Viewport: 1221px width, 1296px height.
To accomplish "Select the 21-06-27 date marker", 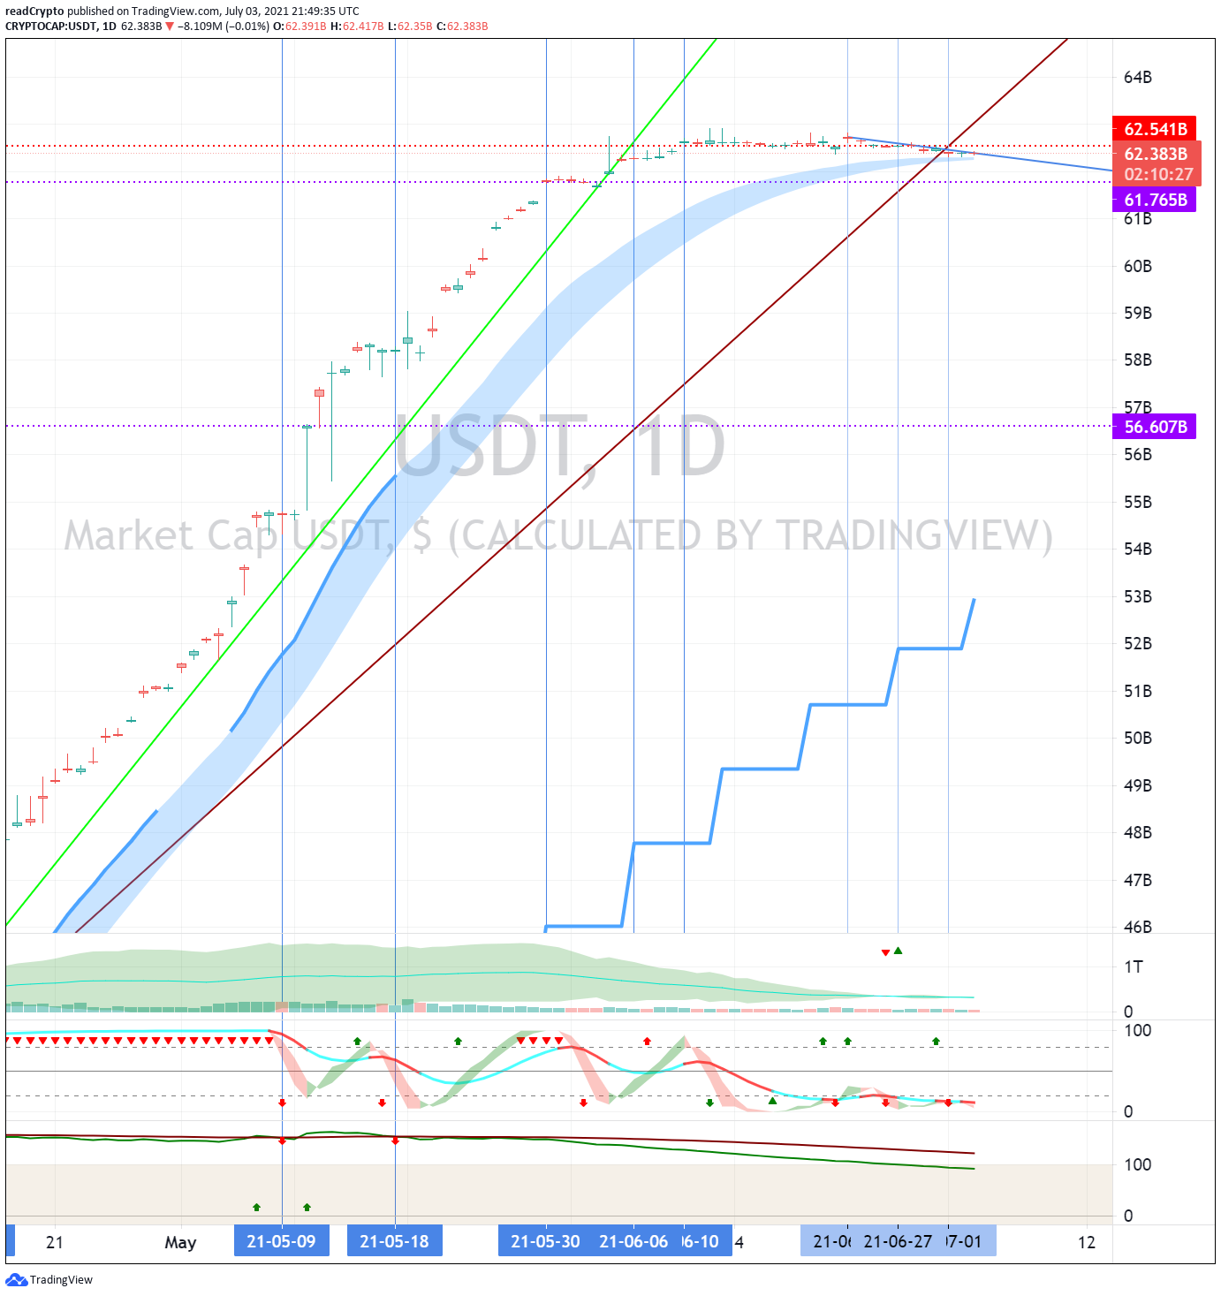I will (898, 1241).
